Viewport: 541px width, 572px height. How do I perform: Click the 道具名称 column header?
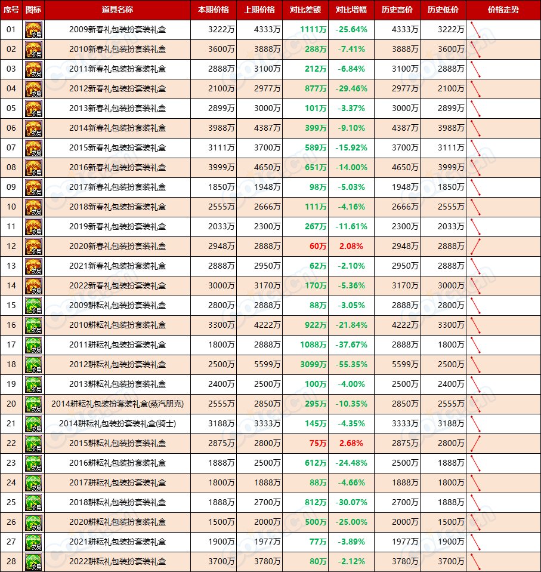point(118,10)
